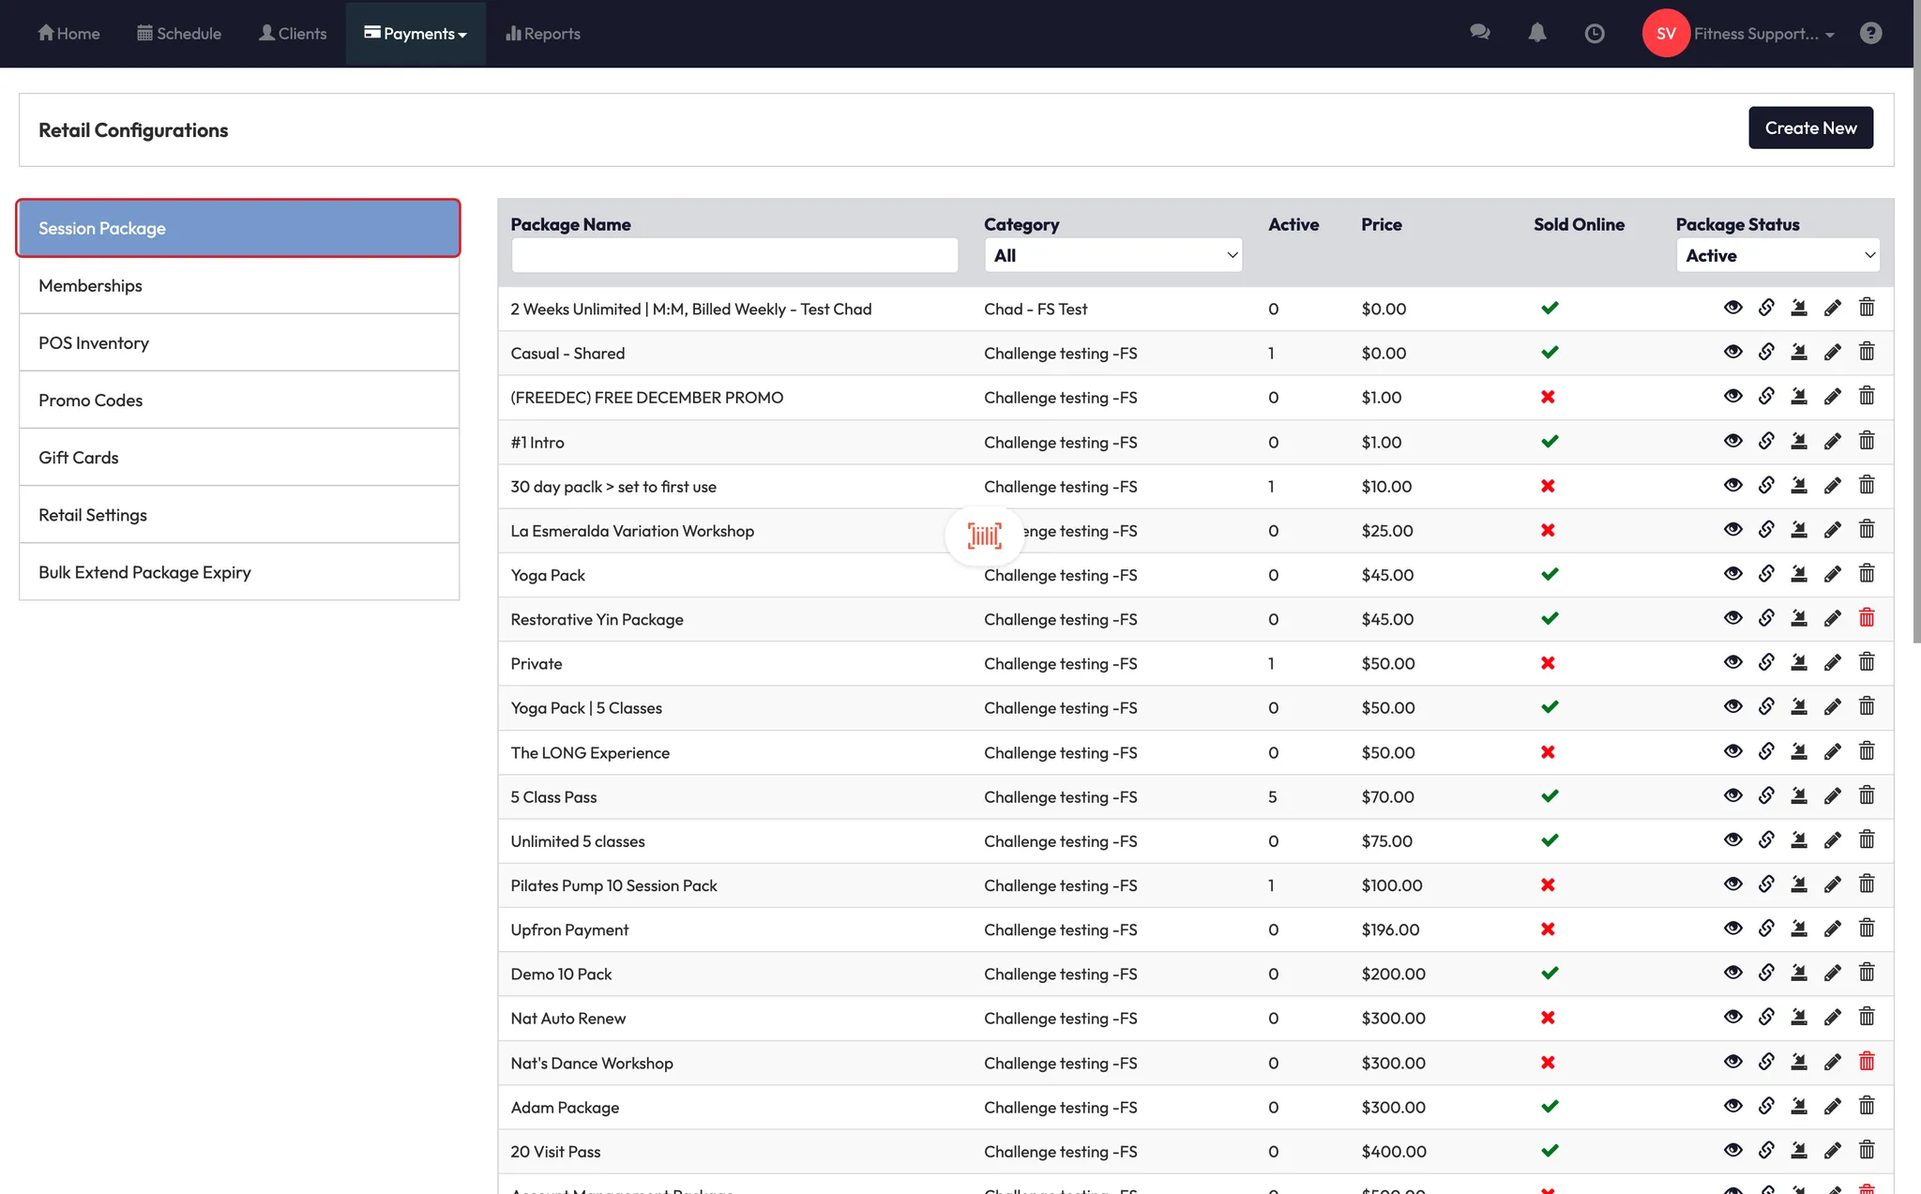Click the Create New button
Viewport: 1921px width, 1194px height.
pyautogui.click(x=1809, y=128)
